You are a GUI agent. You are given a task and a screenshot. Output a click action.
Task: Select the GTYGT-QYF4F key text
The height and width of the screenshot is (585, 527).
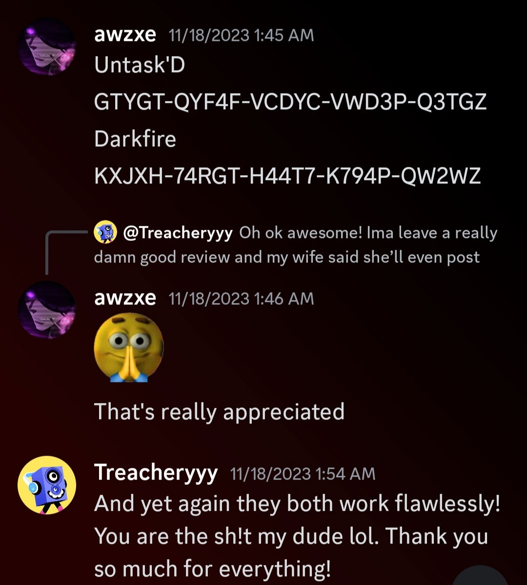click(x=290, y=101)
